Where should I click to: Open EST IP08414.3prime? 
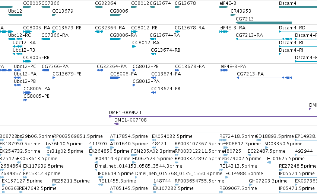click(96, 162)
